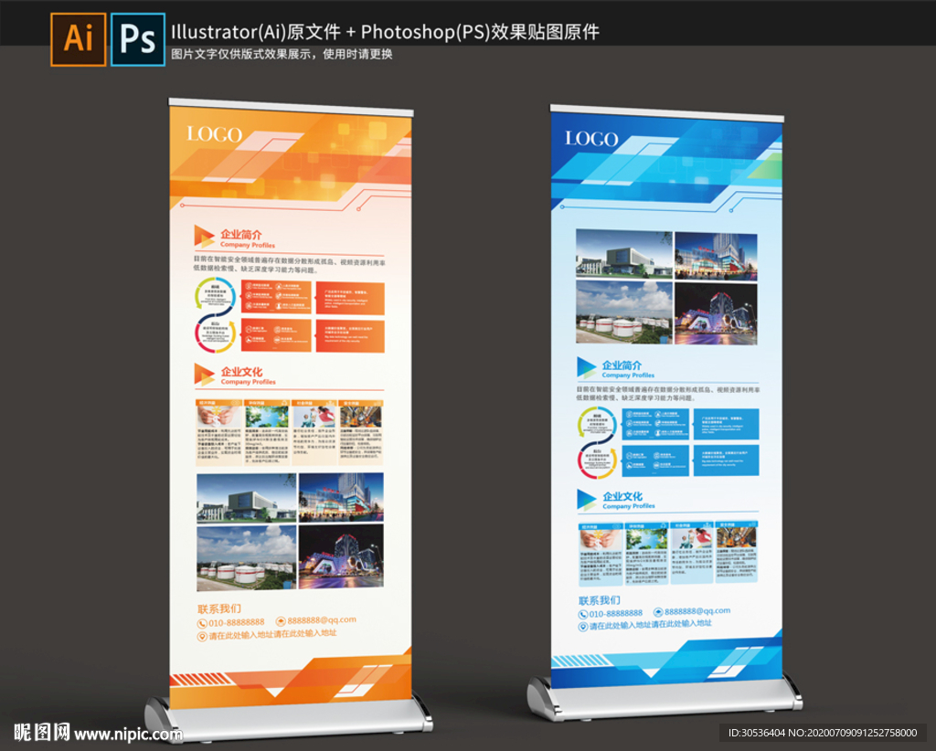The width and height of the screenshot is (936, 751).
Task: Click the location pin icon on the orange banner
Action: point(202,637)
